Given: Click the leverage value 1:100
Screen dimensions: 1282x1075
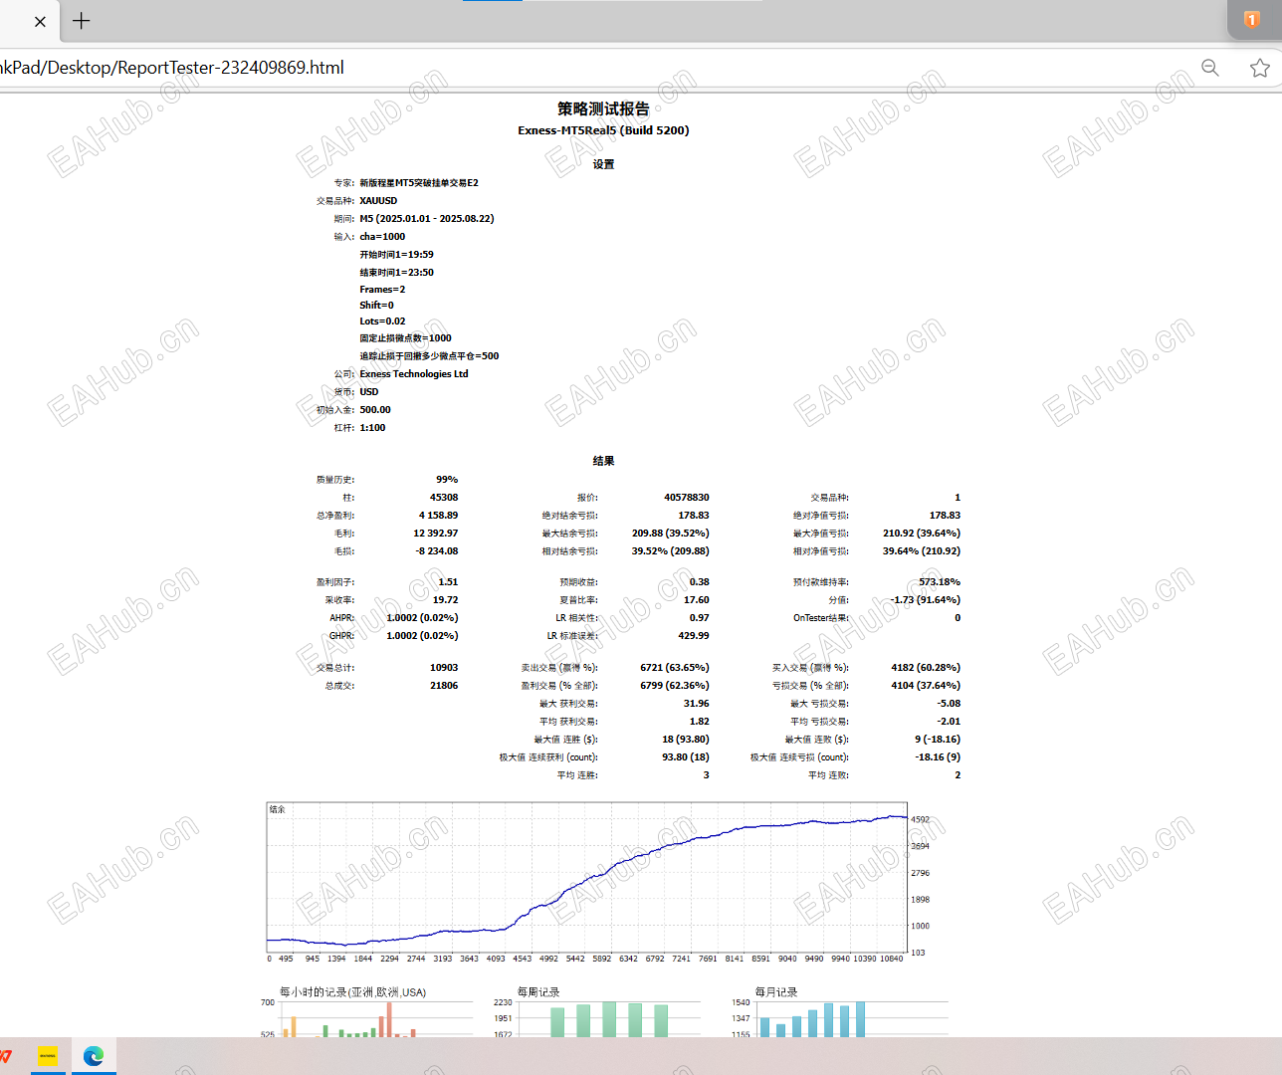Looking at the screenshot, I should (x=372, y=428).
